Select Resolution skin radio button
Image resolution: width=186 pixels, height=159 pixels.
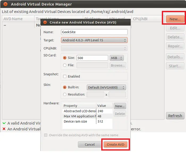[65, 94]
